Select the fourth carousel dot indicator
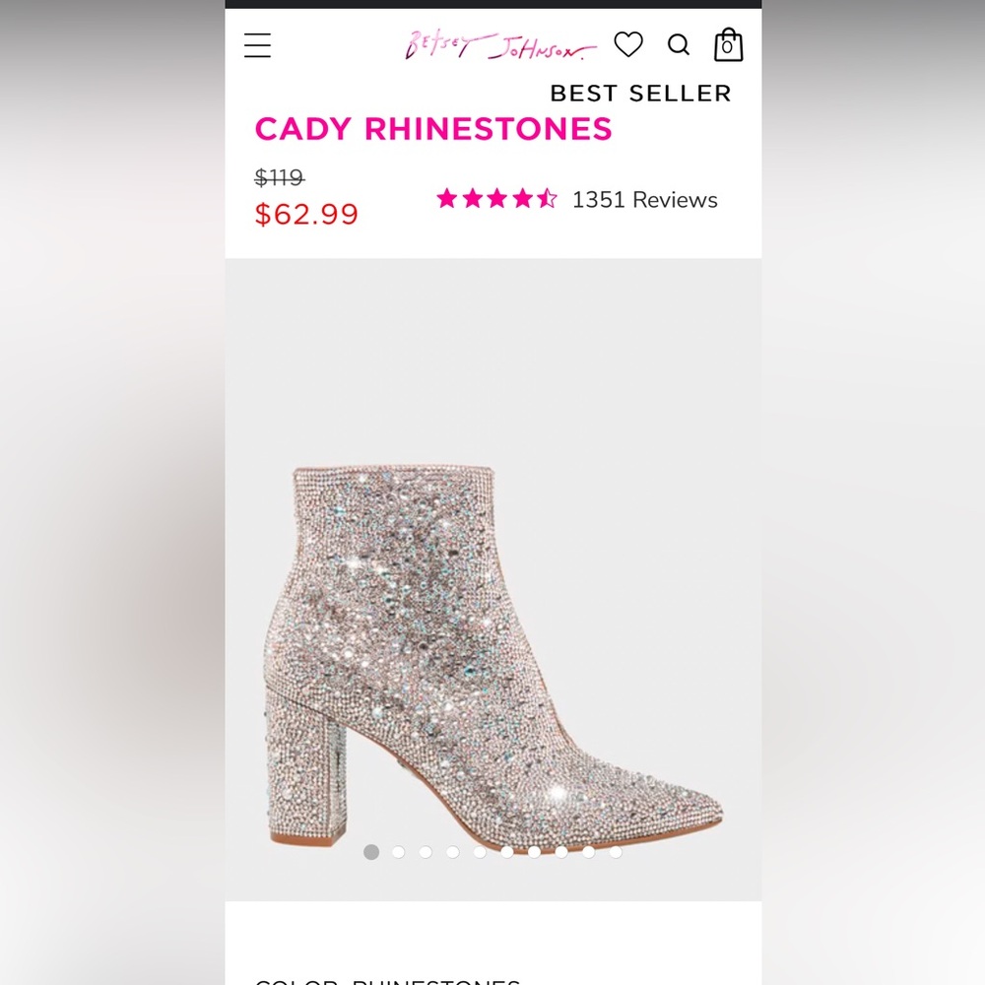Viewport: 985px width, 985px height. [x=453, y=850]
